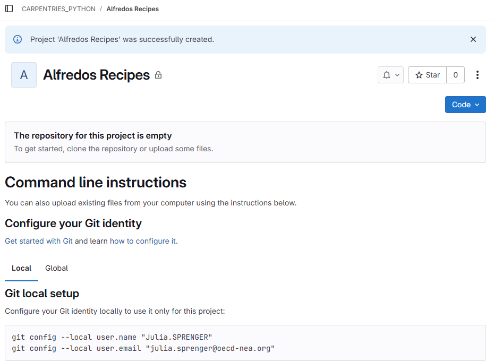Dismiss the project creation success message

[473, 39]
